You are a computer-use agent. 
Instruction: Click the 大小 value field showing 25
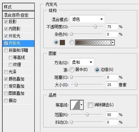click(x=112, y=85)
